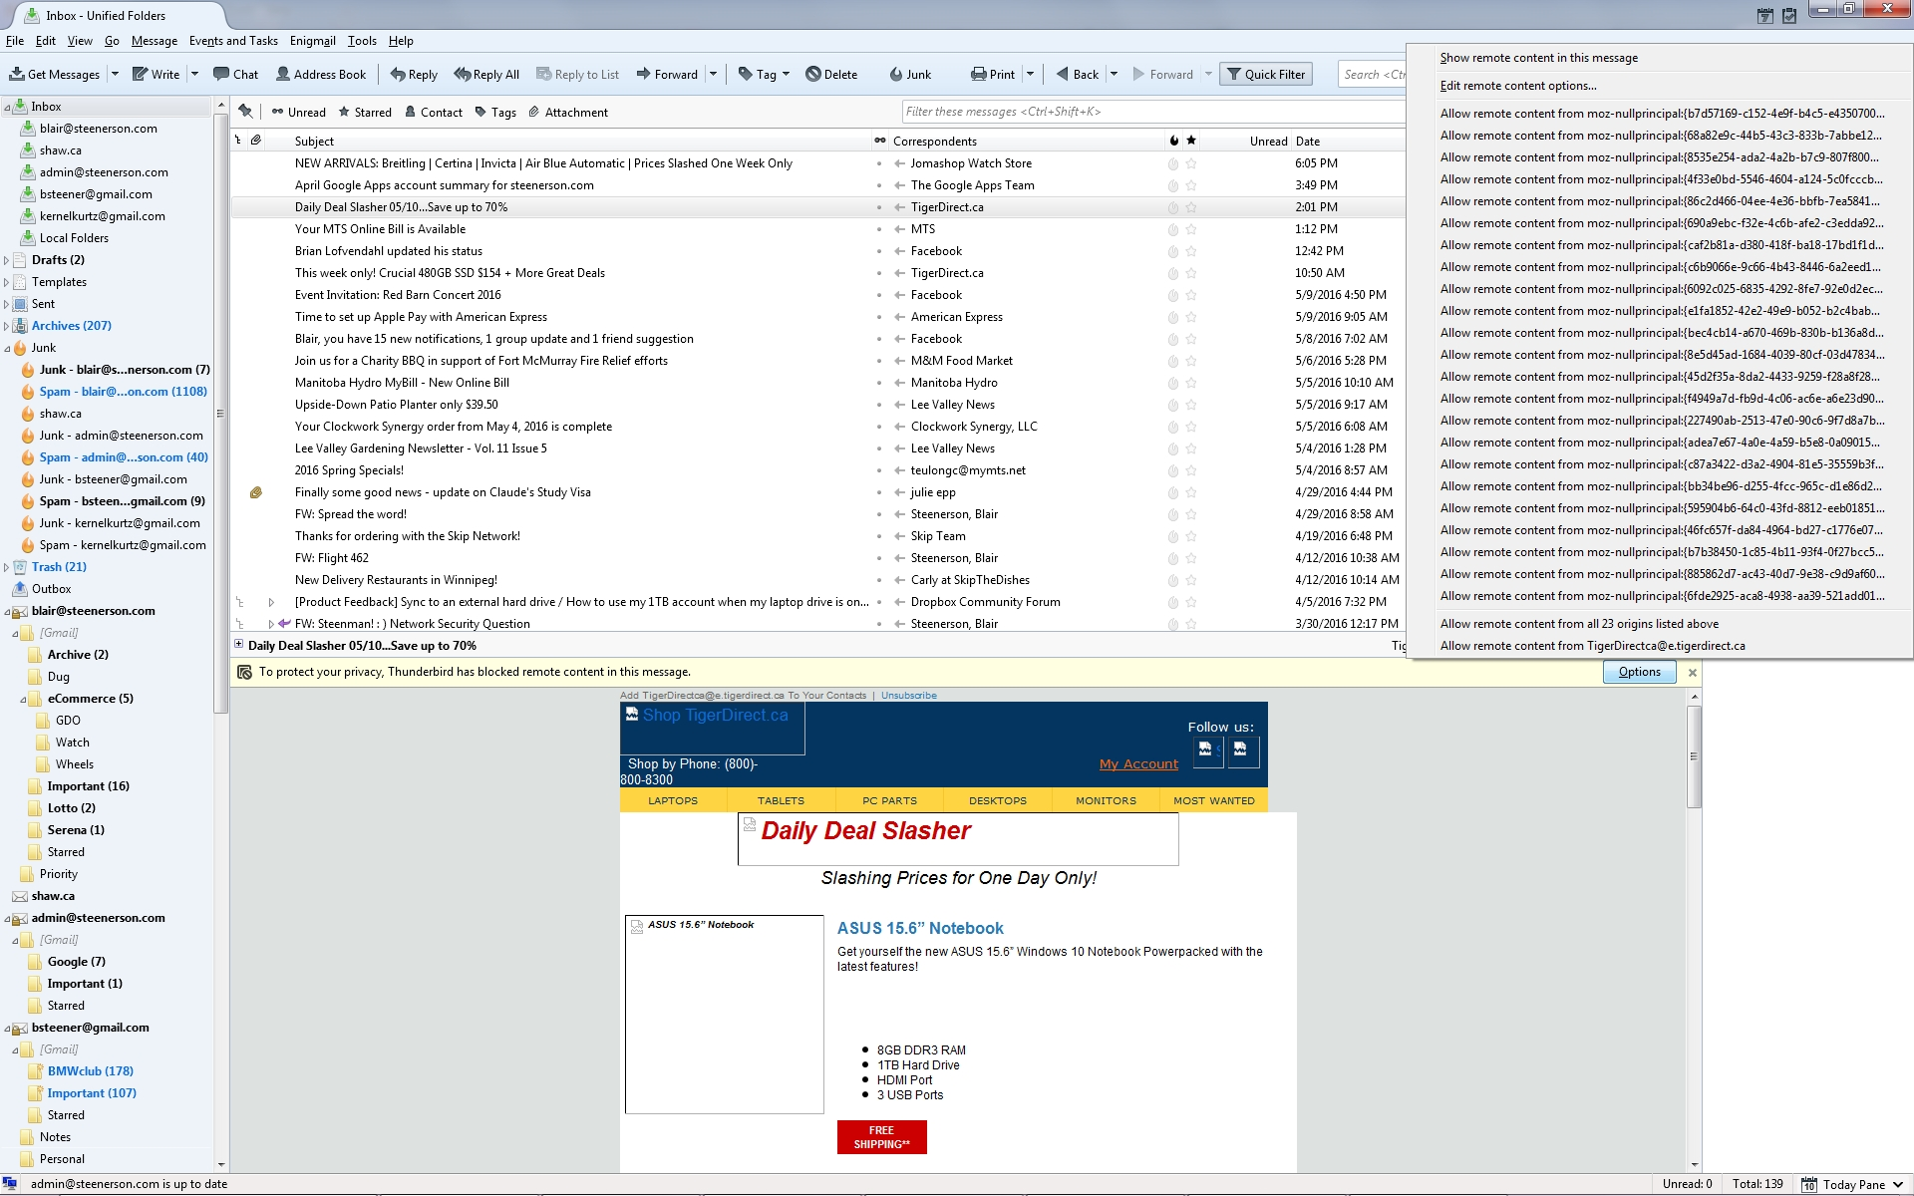This screenshot has width=1914, height=1196.
Task: Select the Important (16) folder
Action: pos(88,786)
